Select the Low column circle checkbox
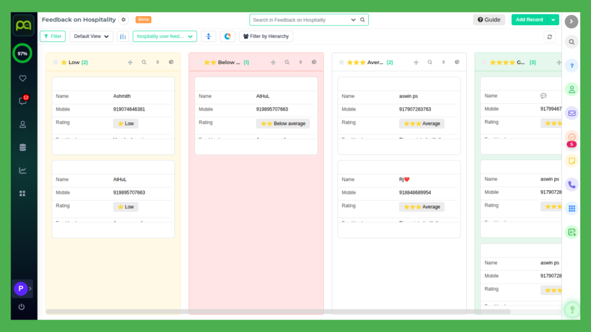This screenshot has height=332, width=591. [55, 62]
